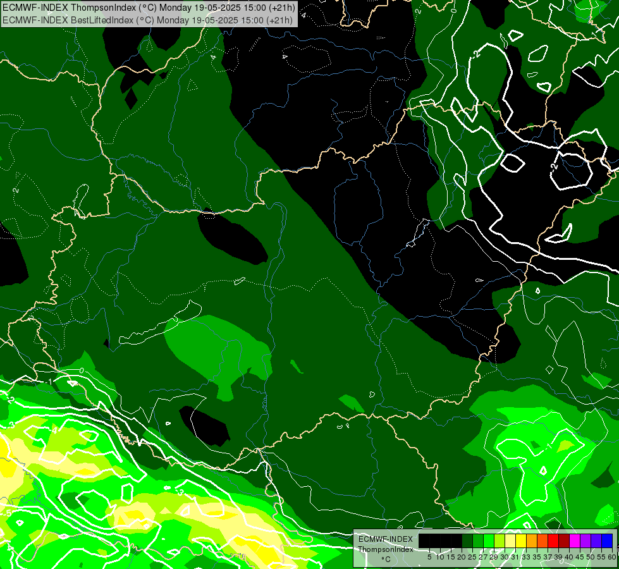This screenshot has width=619, height=569.
Task: Select the dark green 20–25 legend swatch
Action: pyautogui.click(x=467, y=541)
